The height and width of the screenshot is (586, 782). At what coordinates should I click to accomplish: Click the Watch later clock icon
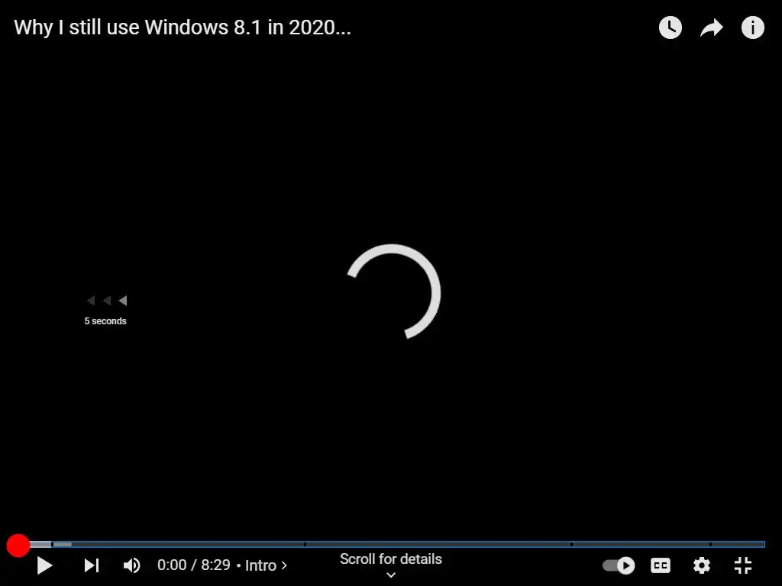coord(671,27)
